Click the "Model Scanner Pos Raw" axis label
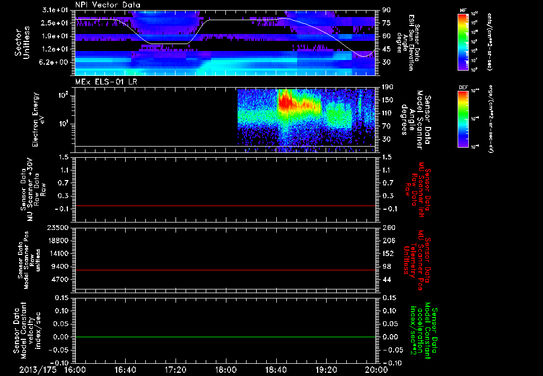 [29, 261]
